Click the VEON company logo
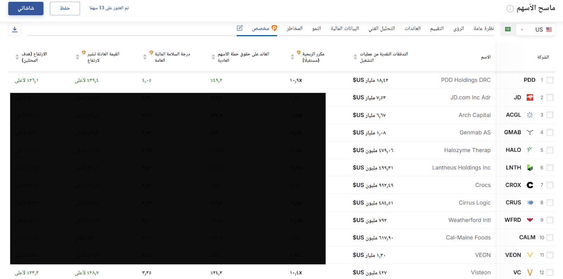This screenshot has width=563, height=279. 530,255
